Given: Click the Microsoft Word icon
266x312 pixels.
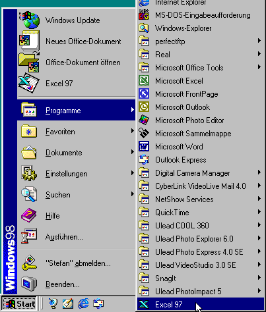Looking at the screenshot, I should click(x=144, y=146).
